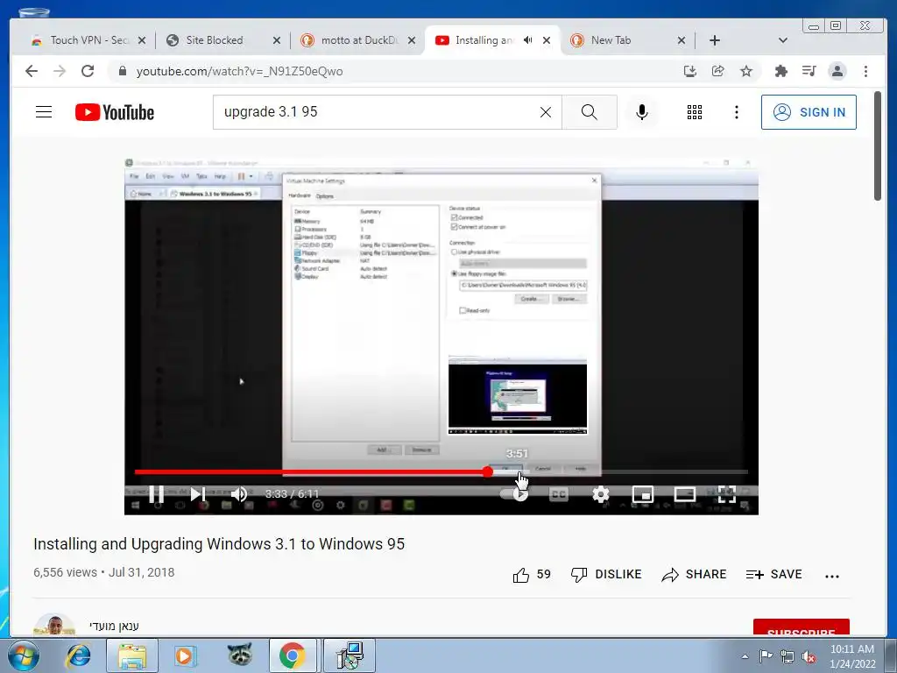Image resolution: width=897 pixels, height=673 pixels.
Task: Click the channel avatar thumbnail
Action: (54, 625)
